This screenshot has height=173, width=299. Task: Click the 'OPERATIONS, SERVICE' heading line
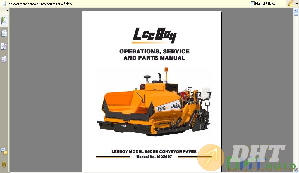click(154, 51)
